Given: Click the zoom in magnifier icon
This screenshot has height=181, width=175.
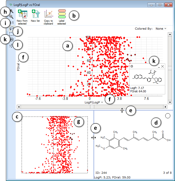Looking at the screenshot, I should [12, 11].
